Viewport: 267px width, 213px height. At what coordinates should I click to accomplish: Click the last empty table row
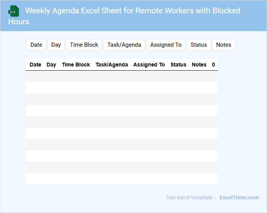pos(122,179)
